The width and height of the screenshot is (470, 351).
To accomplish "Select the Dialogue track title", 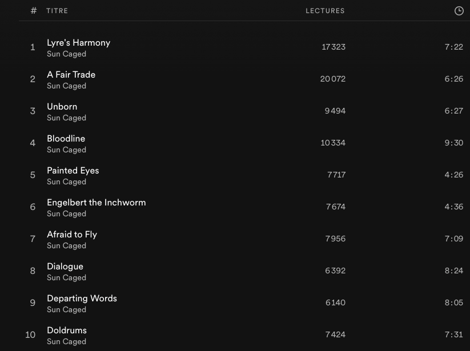I will 65,267.
